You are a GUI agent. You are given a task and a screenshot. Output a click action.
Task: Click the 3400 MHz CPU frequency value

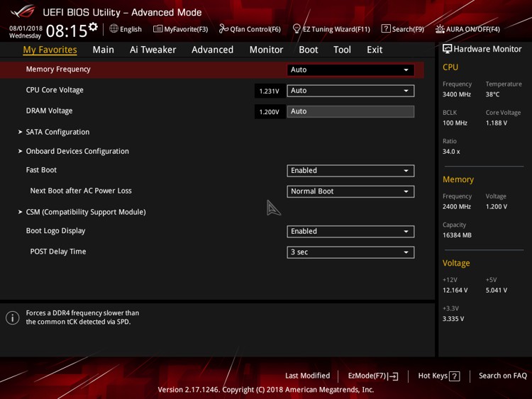coord(457,94)
